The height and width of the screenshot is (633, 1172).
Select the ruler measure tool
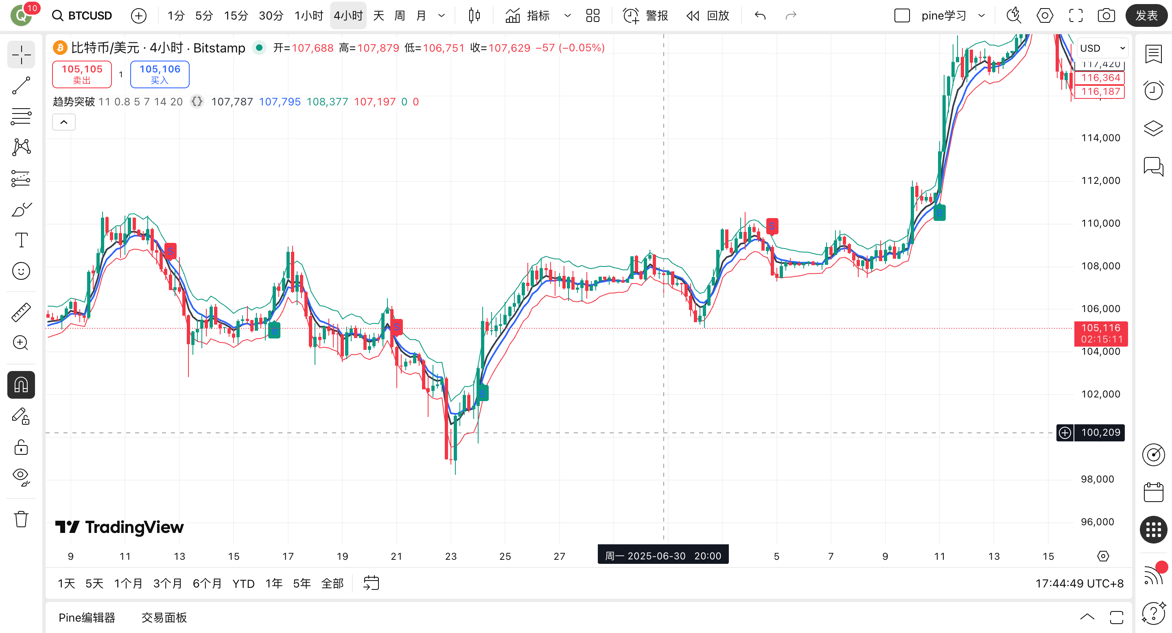[x=21, y=312]
